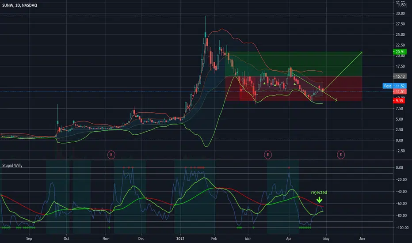Click the red 11.51 last price label
This screenshot has height=243, width=412.
point(400,91)
